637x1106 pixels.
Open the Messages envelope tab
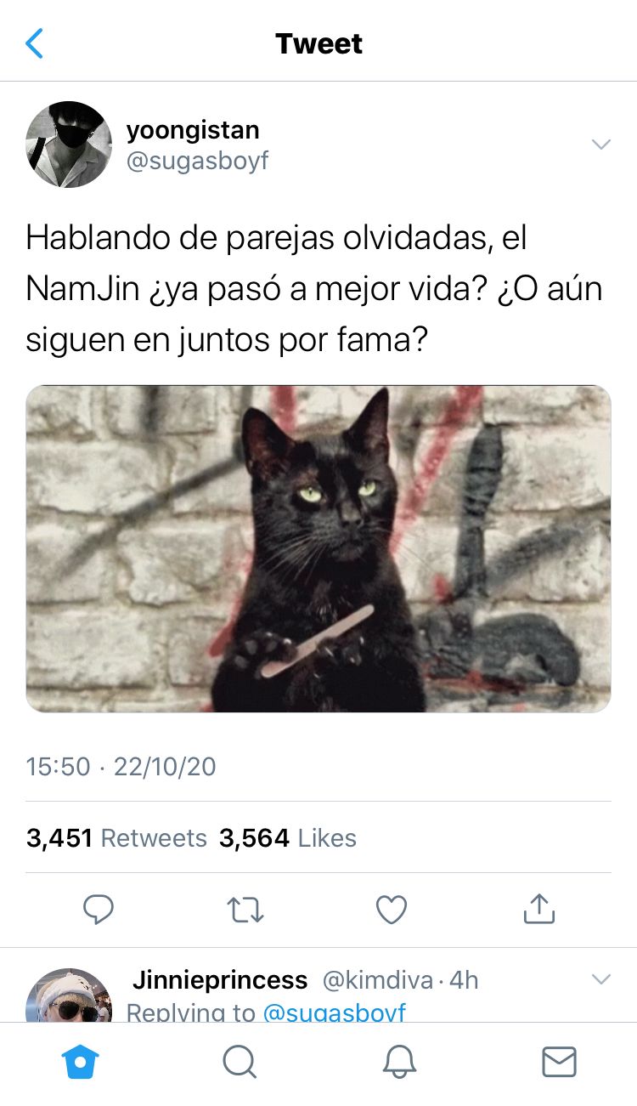[559, 1062]
